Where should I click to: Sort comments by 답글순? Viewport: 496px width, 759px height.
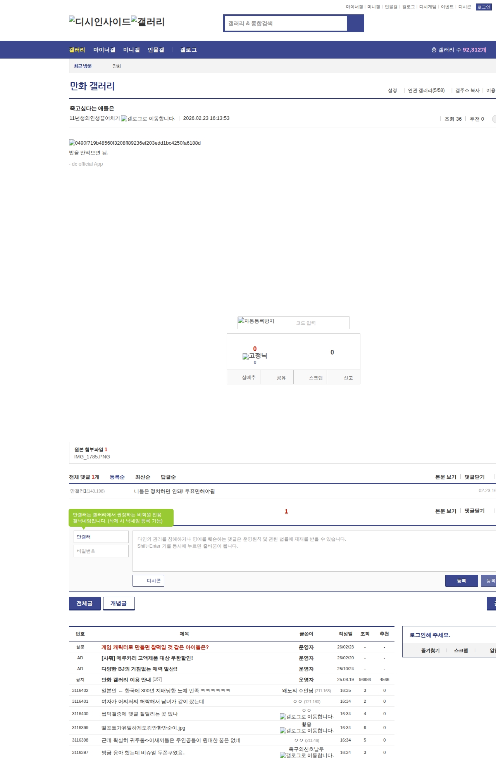click(x=168, y=477)
